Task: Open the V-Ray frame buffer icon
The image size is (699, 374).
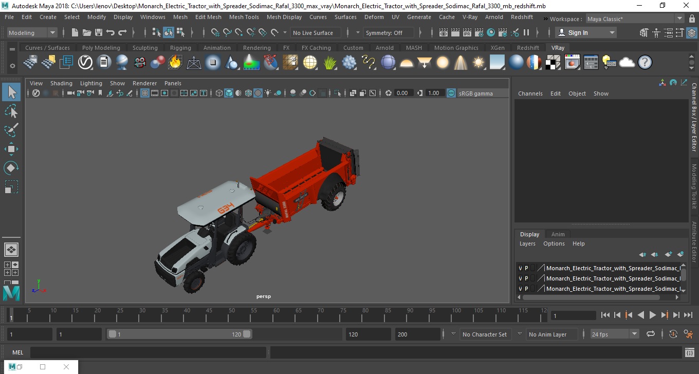Action: (572, 63)
